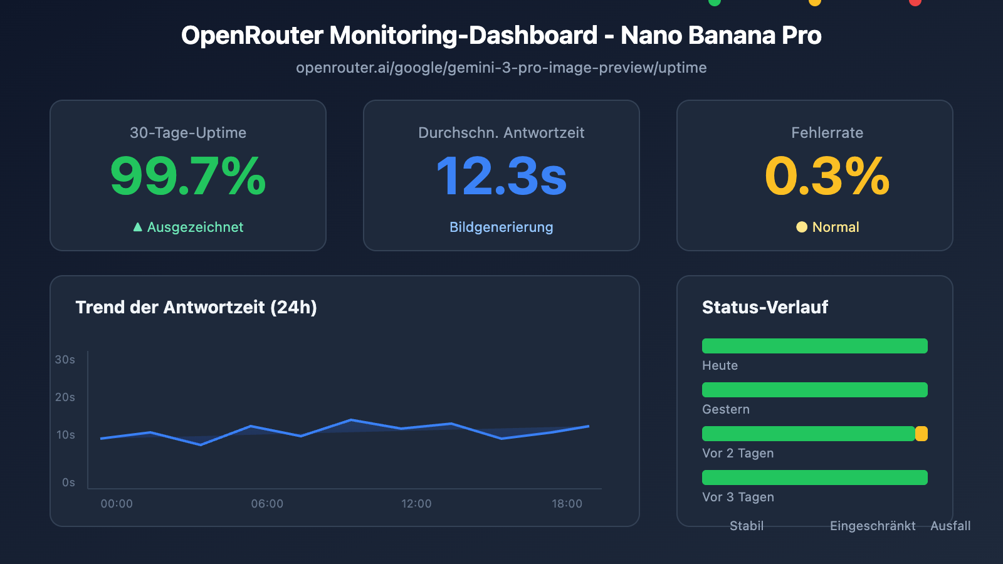Image resolution: width=1003 pixels, height=564 pixels.
Task: Toggle the Eingeschränkt legend entry
Action: coord(873,526)
